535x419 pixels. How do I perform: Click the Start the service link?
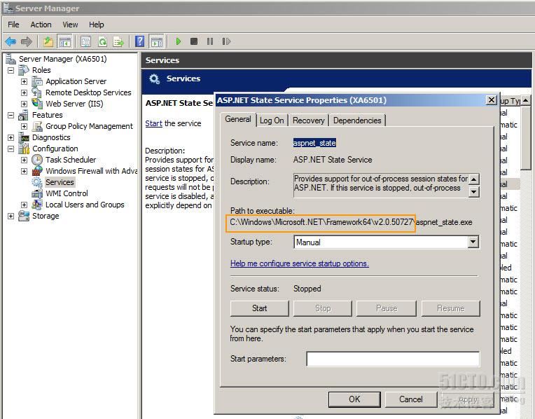(153, 123)
